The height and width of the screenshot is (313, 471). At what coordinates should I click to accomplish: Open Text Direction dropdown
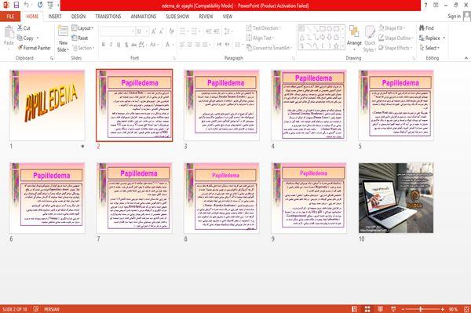click(x=264, y=28)
